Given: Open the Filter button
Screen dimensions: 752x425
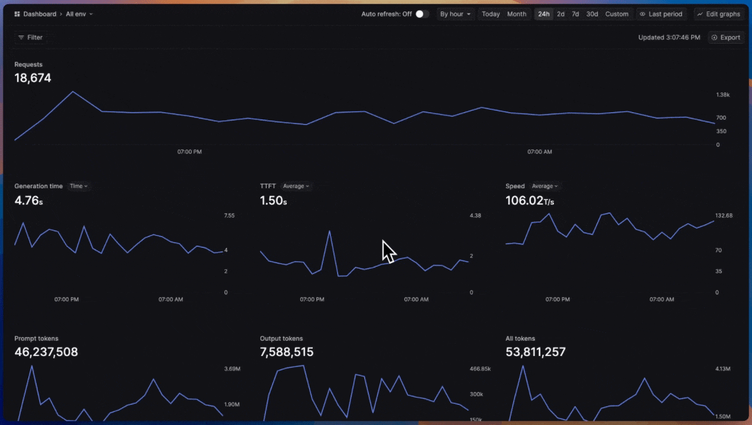Looking at the screenshot, I should tap(30, 37).
